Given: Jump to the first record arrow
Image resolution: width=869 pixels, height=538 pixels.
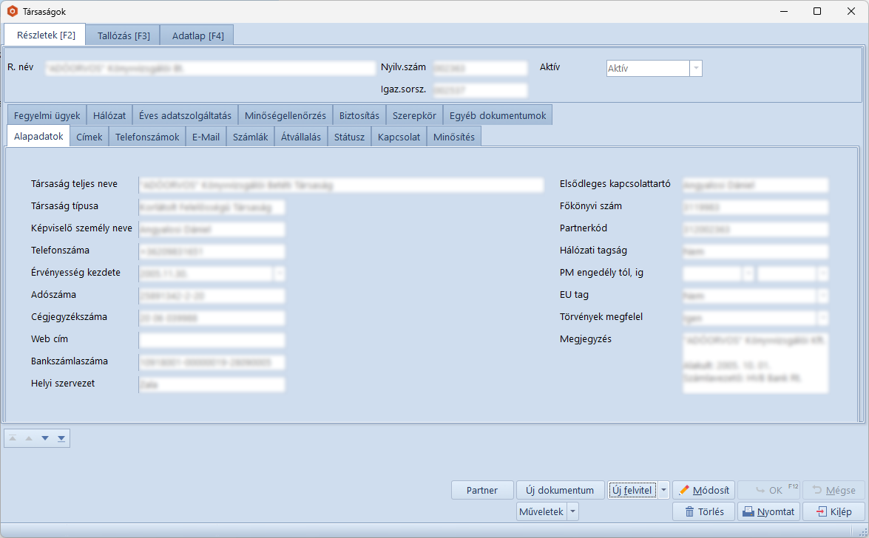Looking at the screenshot, I should [13, 438].
